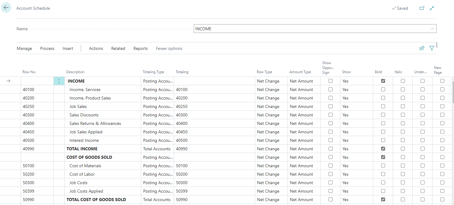Check Italic for Job Sales row
454x205 pixels.
coord(403,106)
